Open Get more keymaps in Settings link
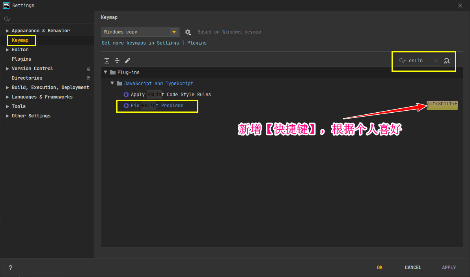 point(140,43)
